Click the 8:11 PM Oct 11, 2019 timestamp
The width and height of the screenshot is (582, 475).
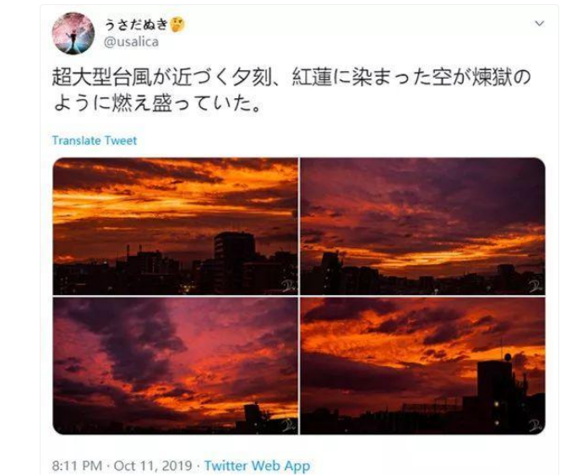(x=122, y=466)
